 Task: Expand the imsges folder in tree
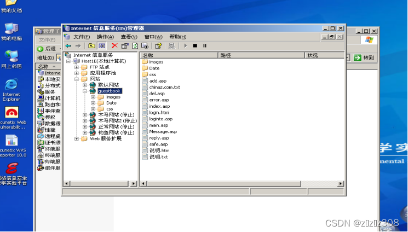click(x=93, y=97)
